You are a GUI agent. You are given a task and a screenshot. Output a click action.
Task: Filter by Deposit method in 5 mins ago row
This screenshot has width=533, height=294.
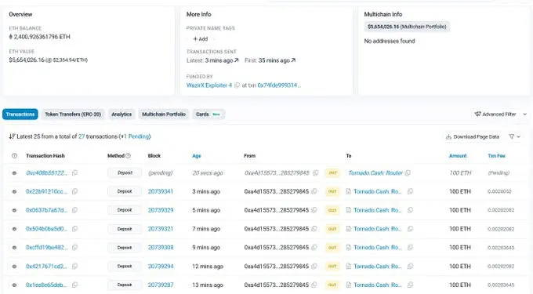125,210
